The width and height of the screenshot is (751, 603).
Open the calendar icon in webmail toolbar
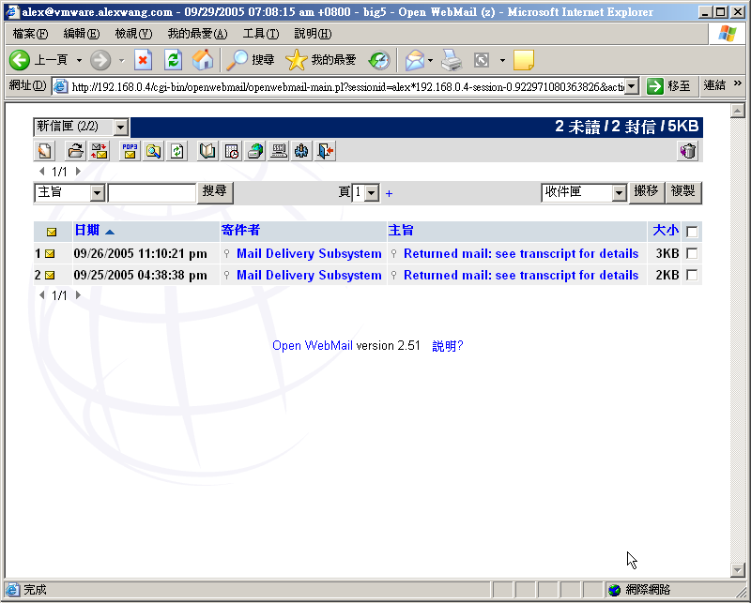tap(231, 151)
